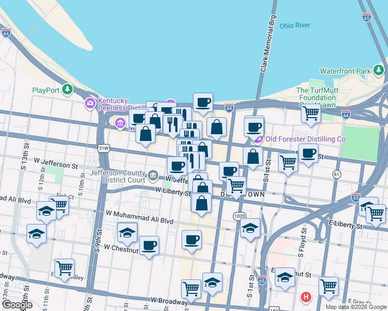
Task: Click the W Liberty St street label
Action: point(173,191)
